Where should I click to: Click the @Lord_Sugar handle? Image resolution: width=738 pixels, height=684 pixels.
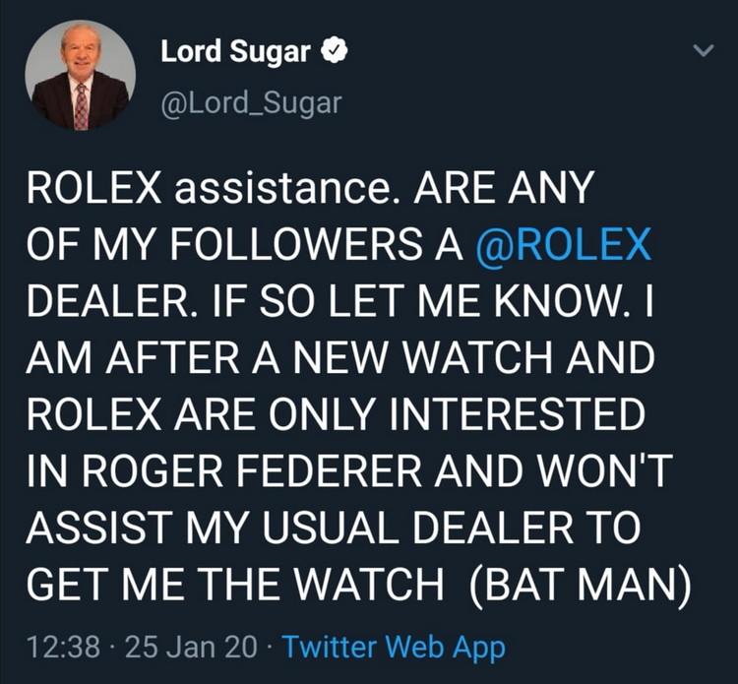(x=250, y=102)
